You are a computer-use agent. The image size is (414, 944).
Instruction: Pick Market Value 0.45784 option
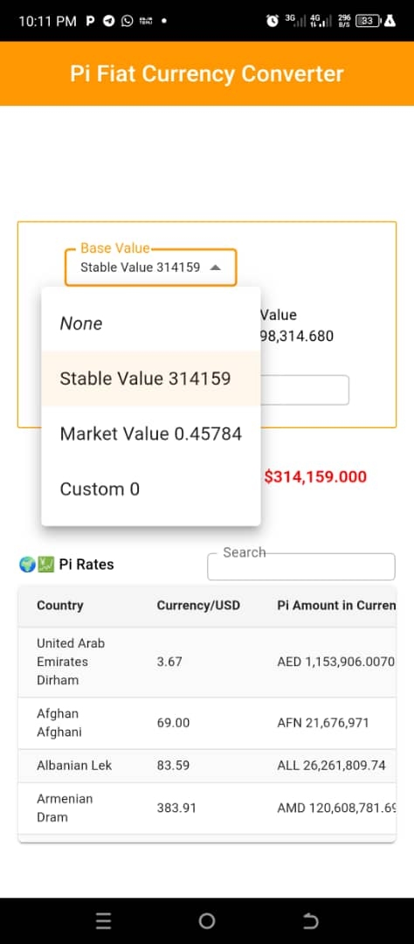coord(150,434)
